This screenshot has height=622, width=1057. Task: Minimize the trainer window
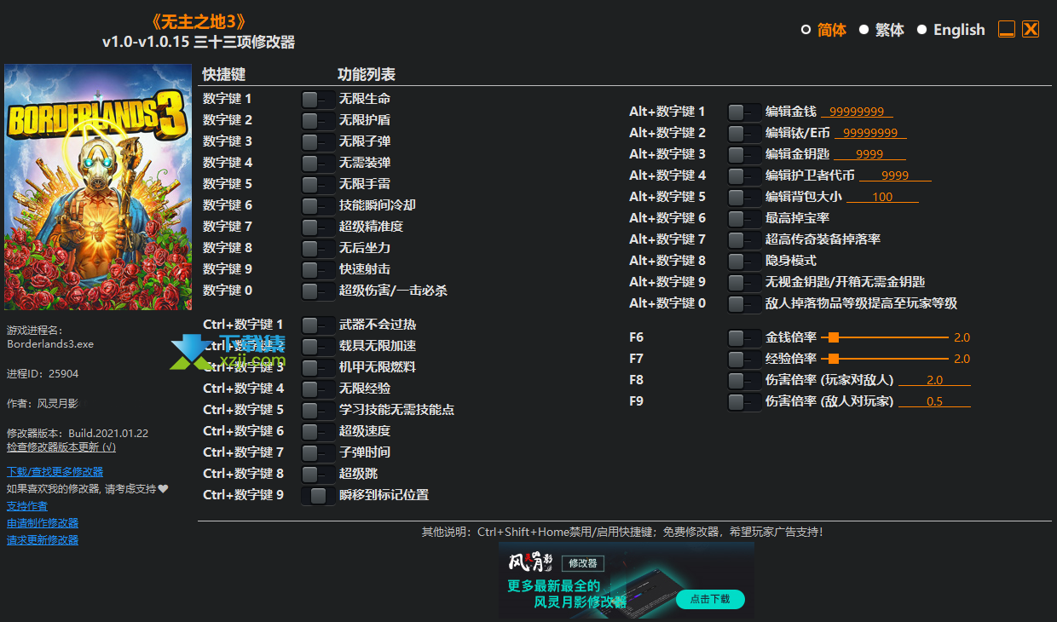[x=1007, y=29]
